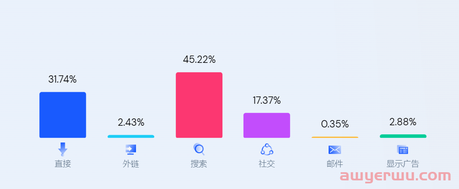Click the 显示广告 label
The image size is (459, 189).
402,164
